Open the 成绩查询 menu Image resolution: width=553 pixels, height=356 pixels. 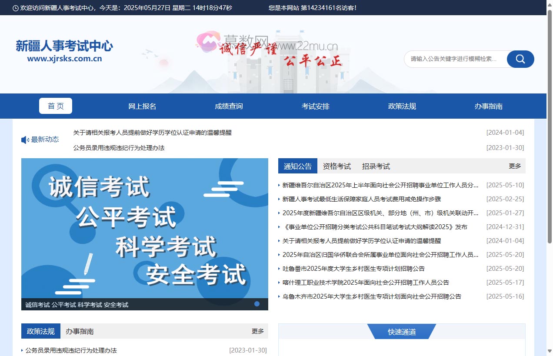point(229,106)
